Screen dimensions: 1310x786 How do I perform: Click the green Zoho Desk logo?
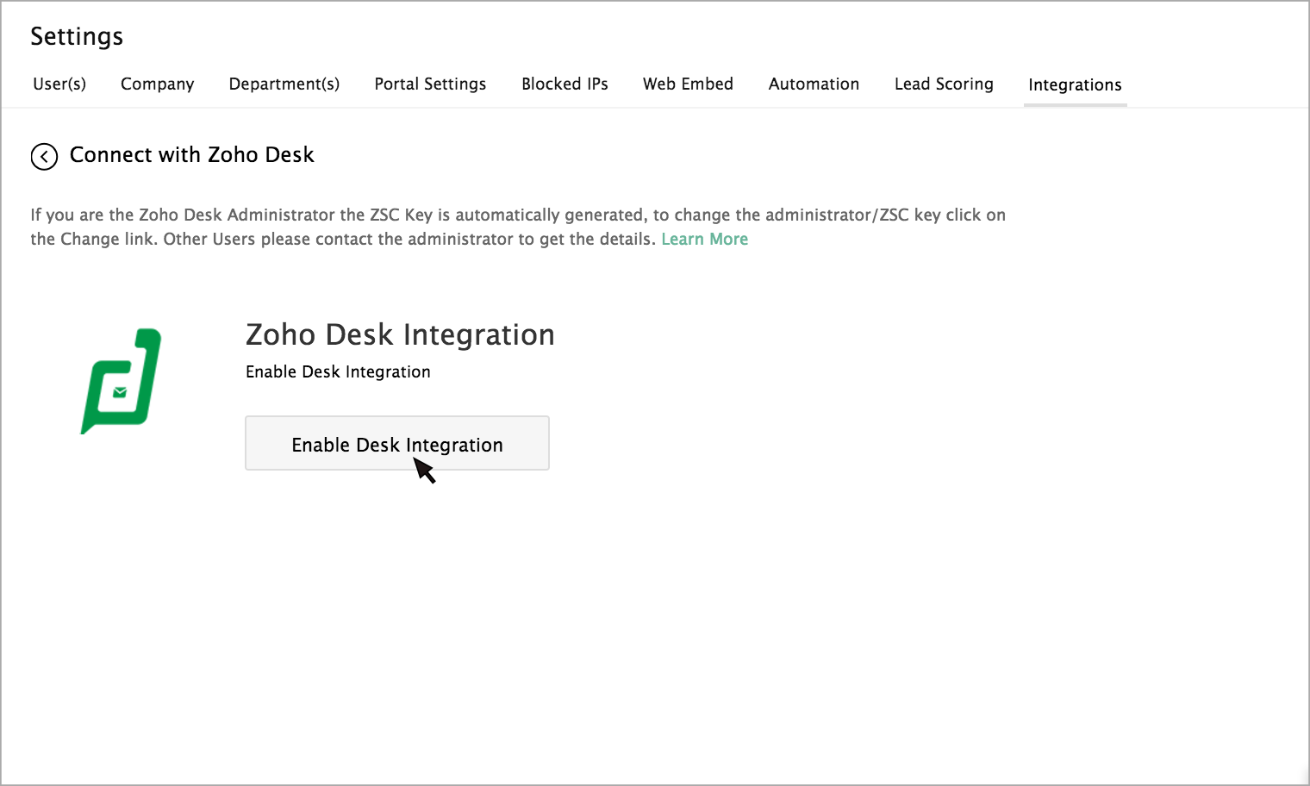pos(121,381)
